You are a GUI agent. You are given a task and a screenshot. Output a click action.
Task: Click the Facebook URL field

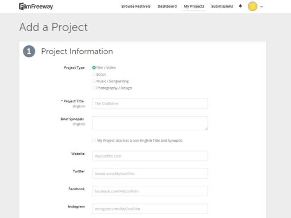click(150, 191)
